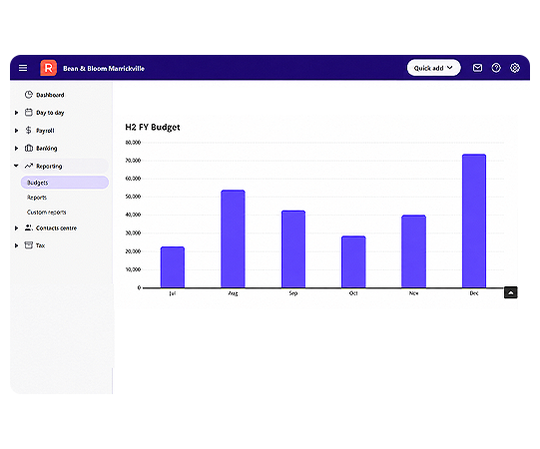Select Budgets in the sidebar
This screenshot has width=540, height=449.
pyautogui.click(x=65, y=183)
